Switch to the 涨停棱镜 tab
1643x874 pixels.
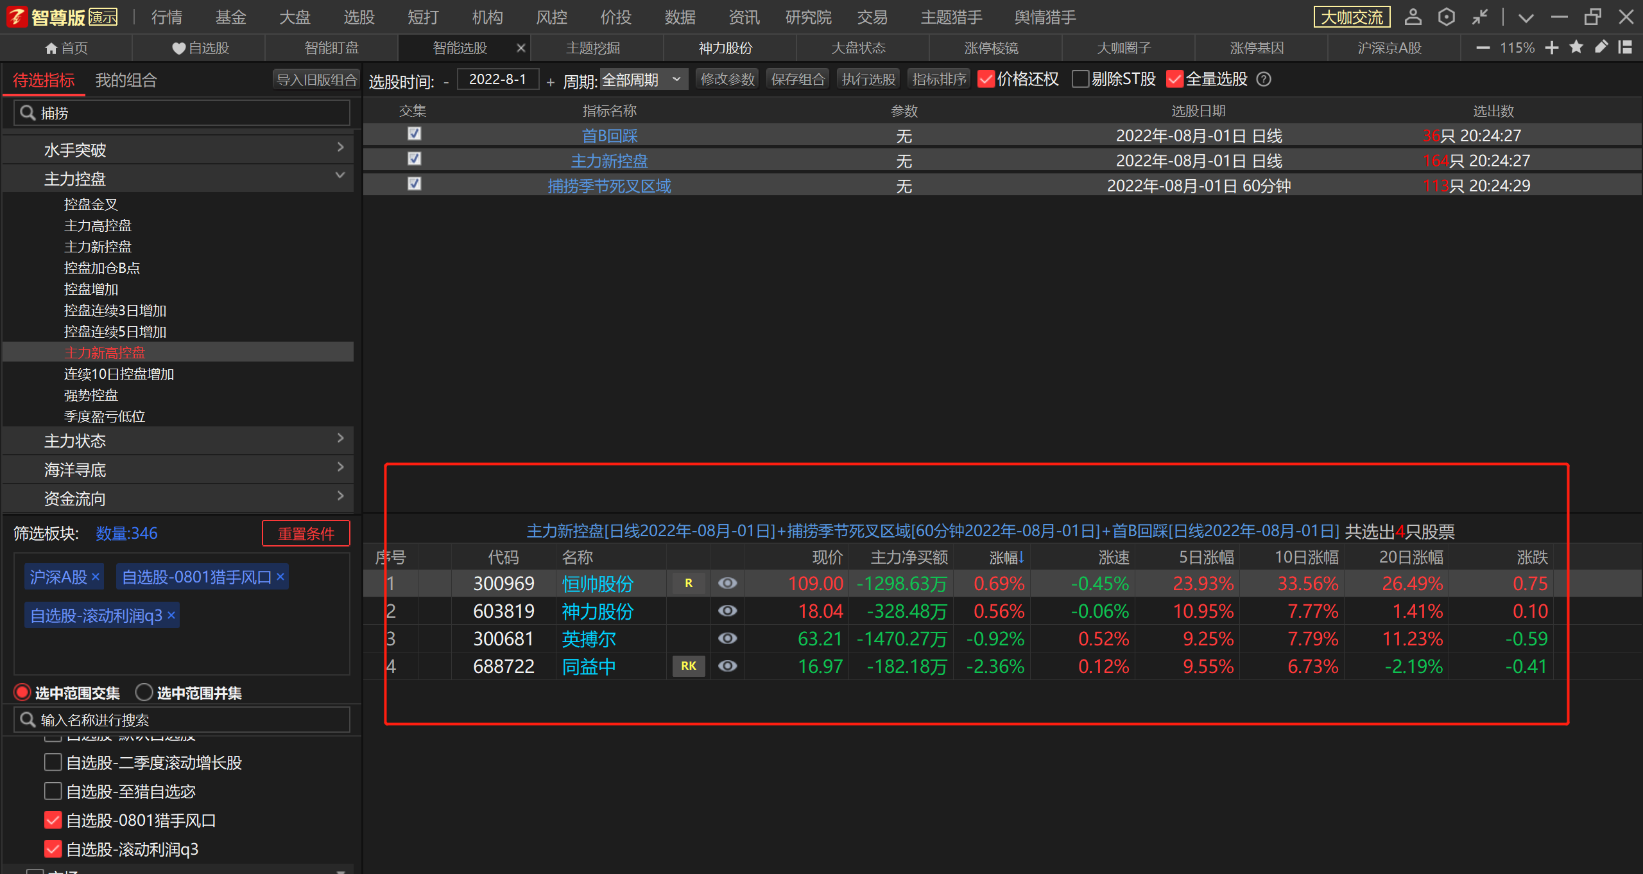click(991, 48)
